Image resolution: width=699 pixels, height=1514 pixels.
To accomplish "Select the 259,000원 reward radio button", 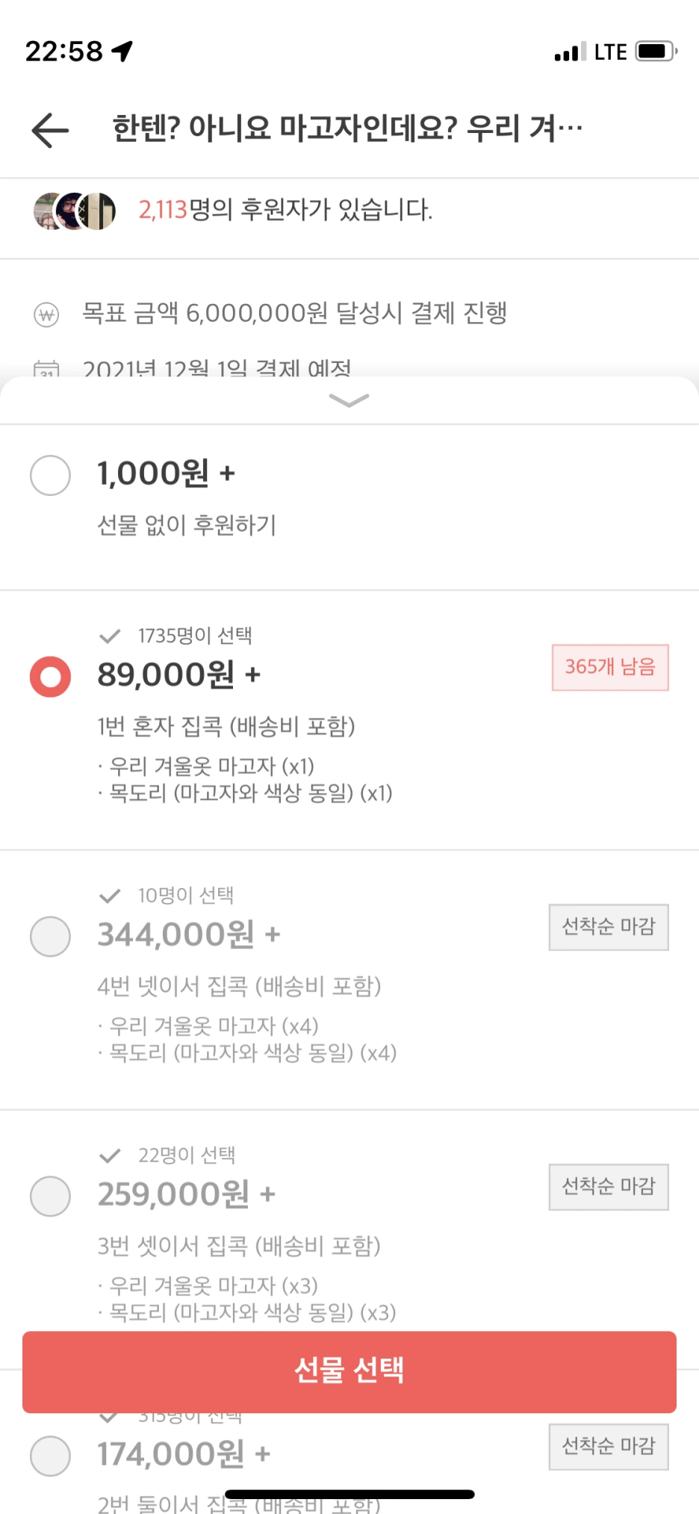I will [50, 1196].
